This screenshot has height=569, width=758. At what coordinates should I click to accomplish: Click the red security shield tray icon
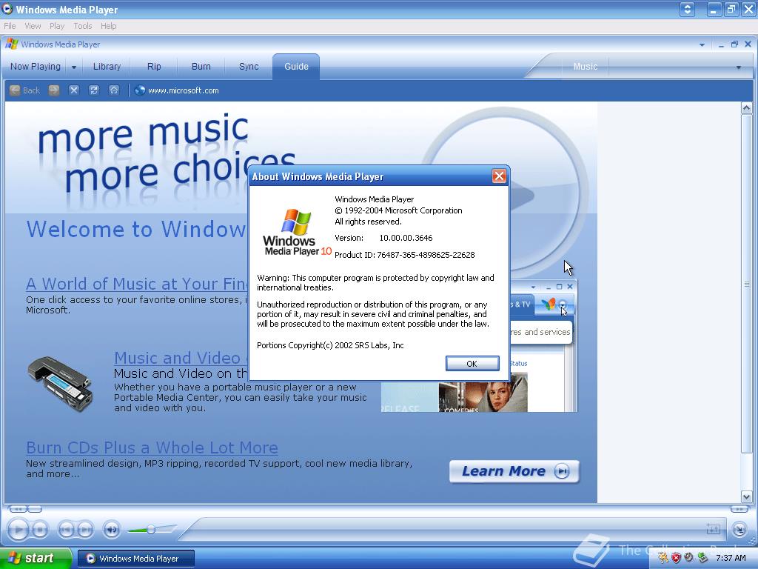(677, 558)
